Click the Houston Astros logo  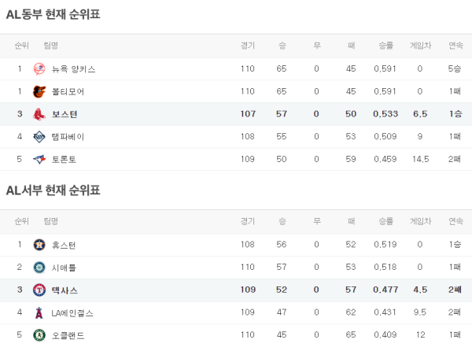pyautogui.click(x=39, y=245)
